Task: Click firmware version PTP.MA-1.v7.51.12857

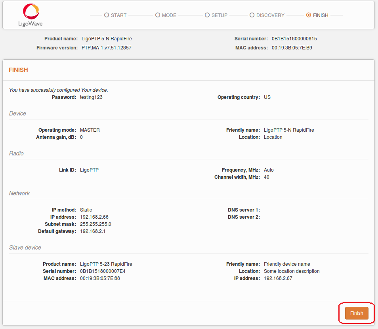Action: [x=106, y=48]
